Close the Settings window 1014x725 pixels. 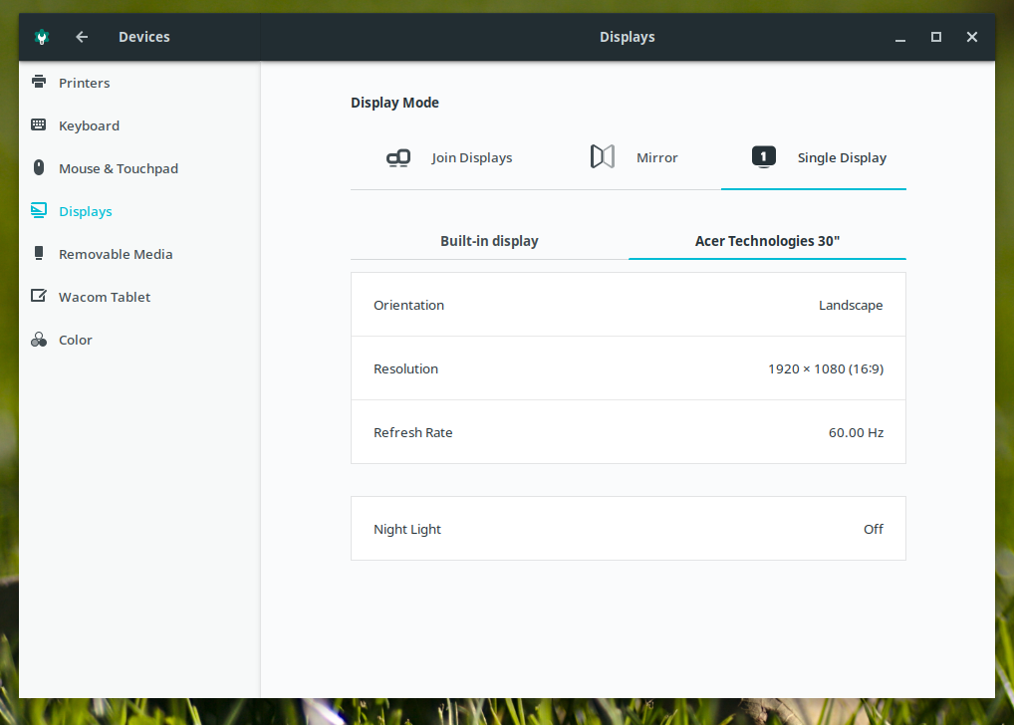971,37
